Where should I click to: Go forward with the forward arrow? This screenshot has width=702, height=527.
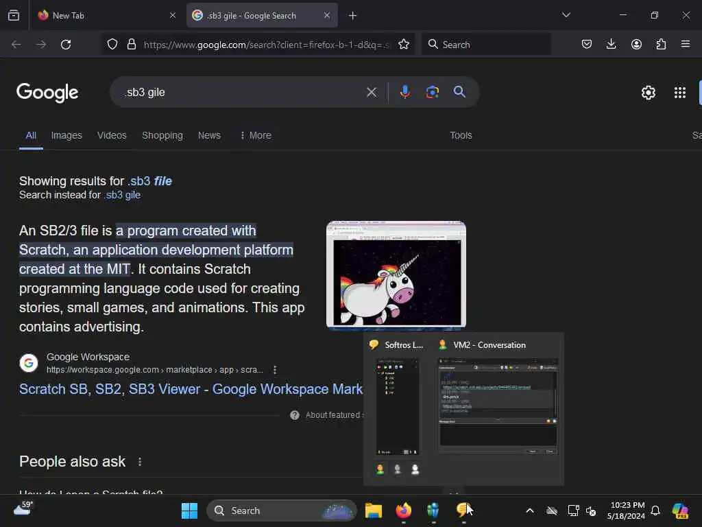pyautogui.click(x=41, y=45)
